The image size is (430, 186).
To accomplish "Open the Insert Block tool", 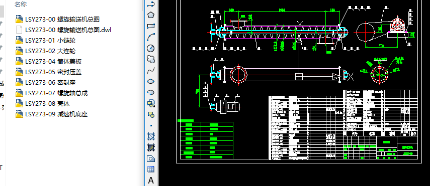I will click(x=151, y=103).
